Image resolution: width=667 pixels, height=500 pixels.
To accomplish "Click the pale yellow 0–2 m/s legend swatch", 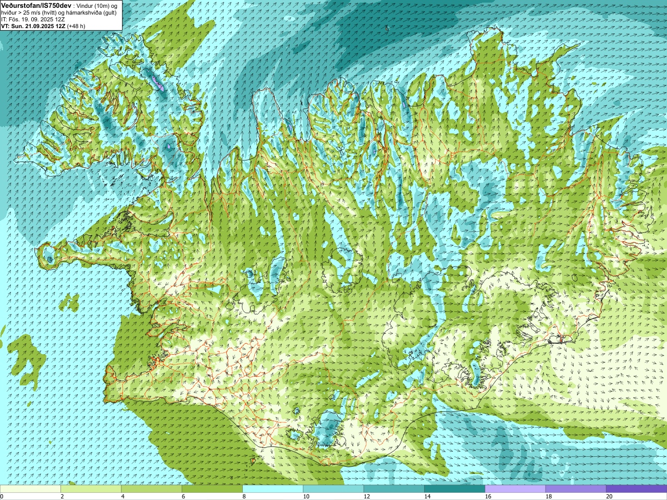I will pyautogui.click(x=30, y=489).
